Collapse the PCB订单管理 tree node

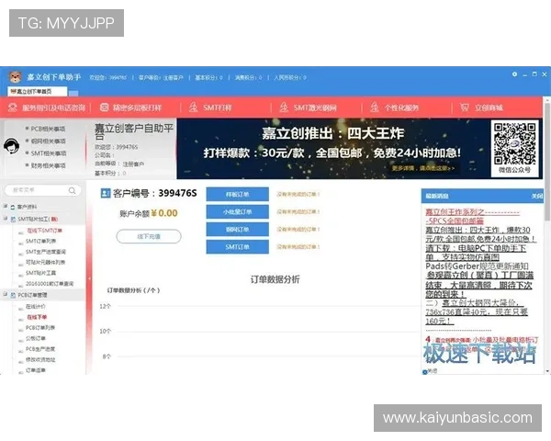[6, 294]
